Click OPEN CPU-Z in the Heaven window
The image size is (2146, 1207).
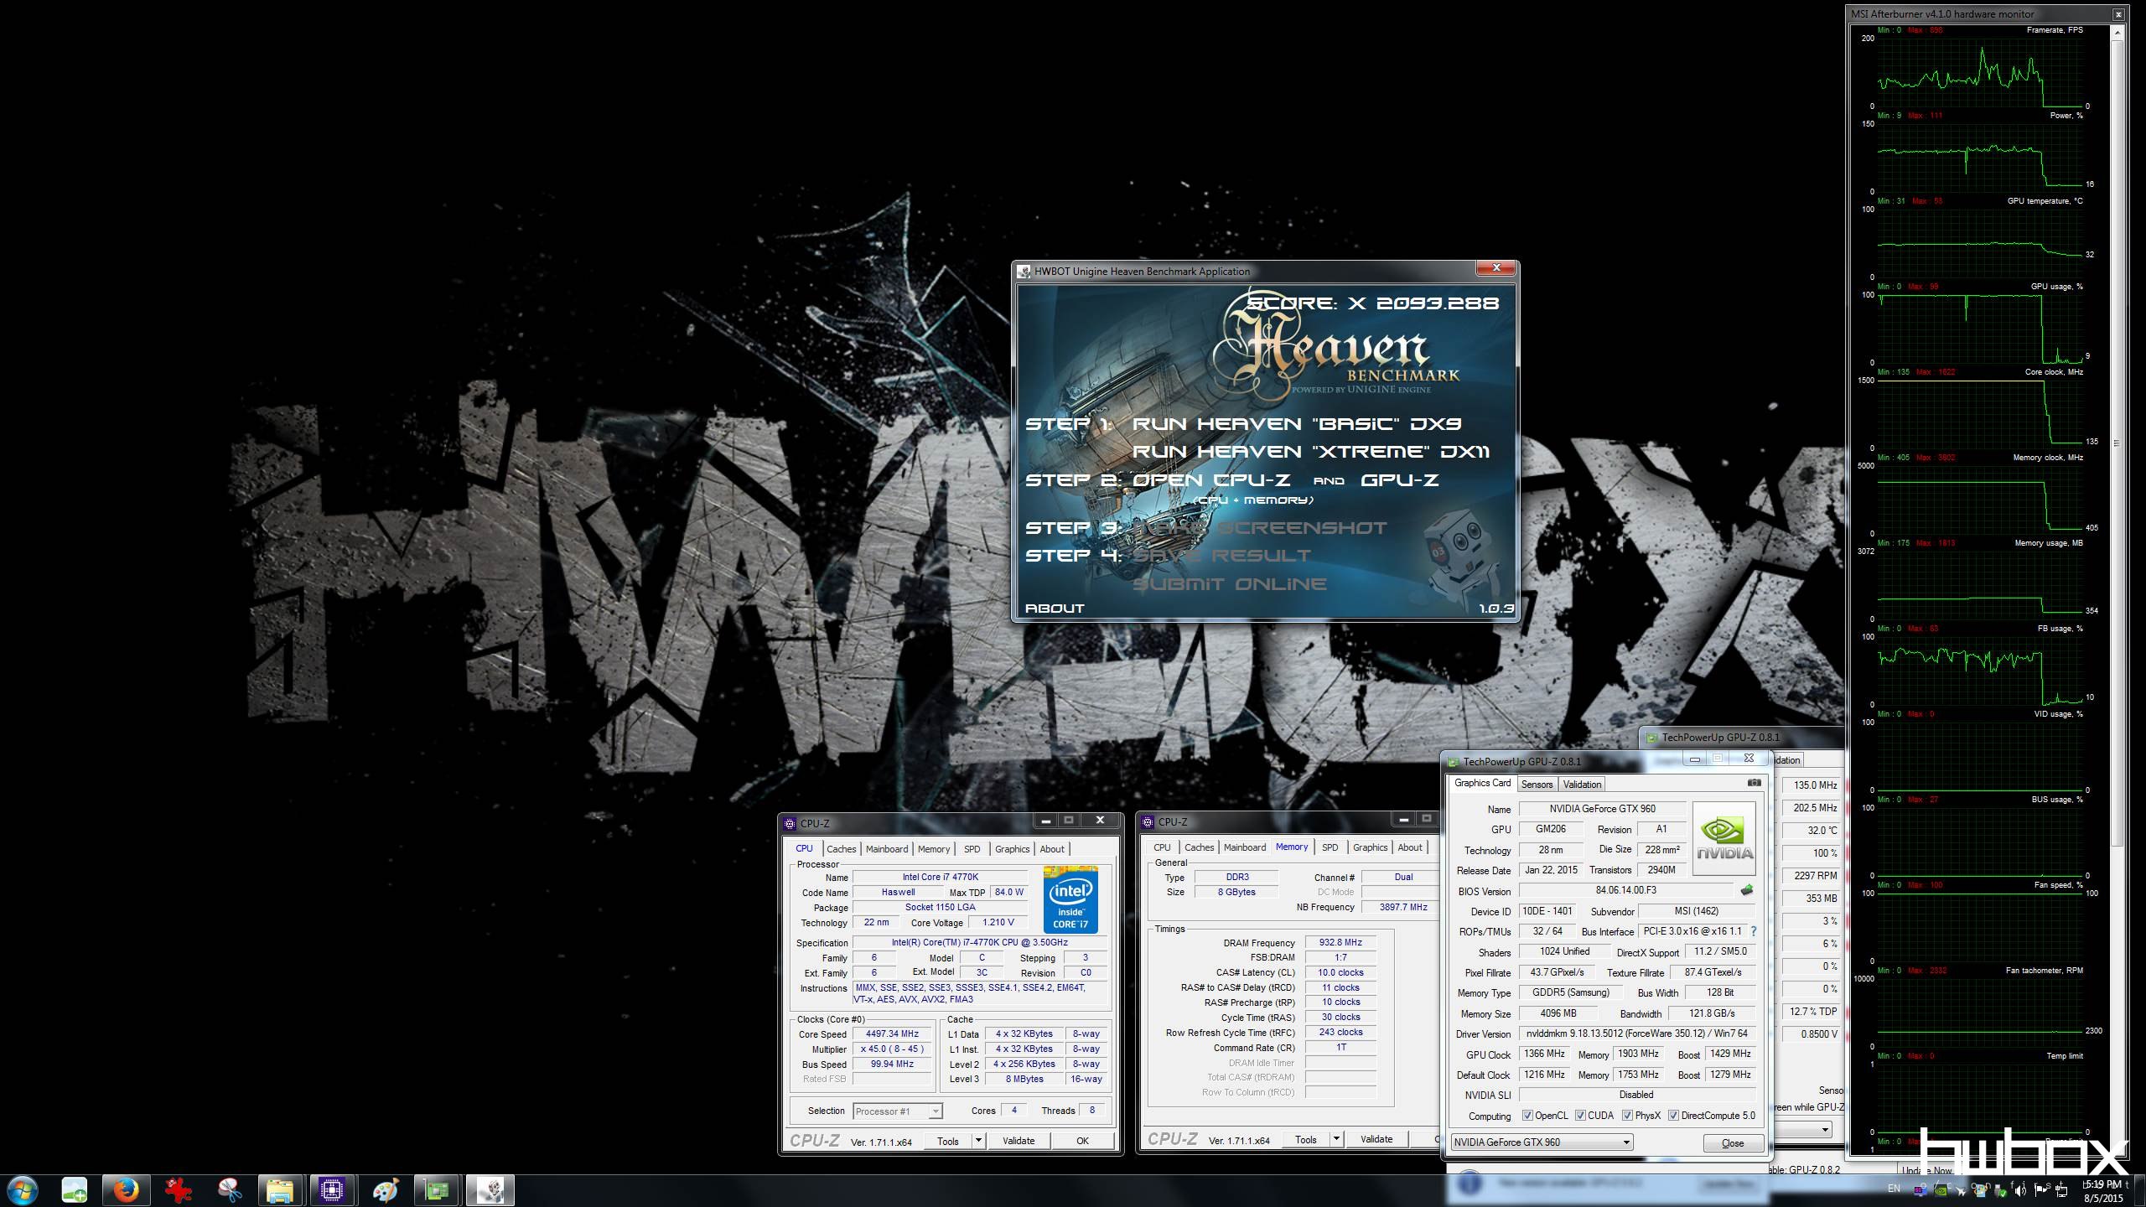pos(1211,480)
